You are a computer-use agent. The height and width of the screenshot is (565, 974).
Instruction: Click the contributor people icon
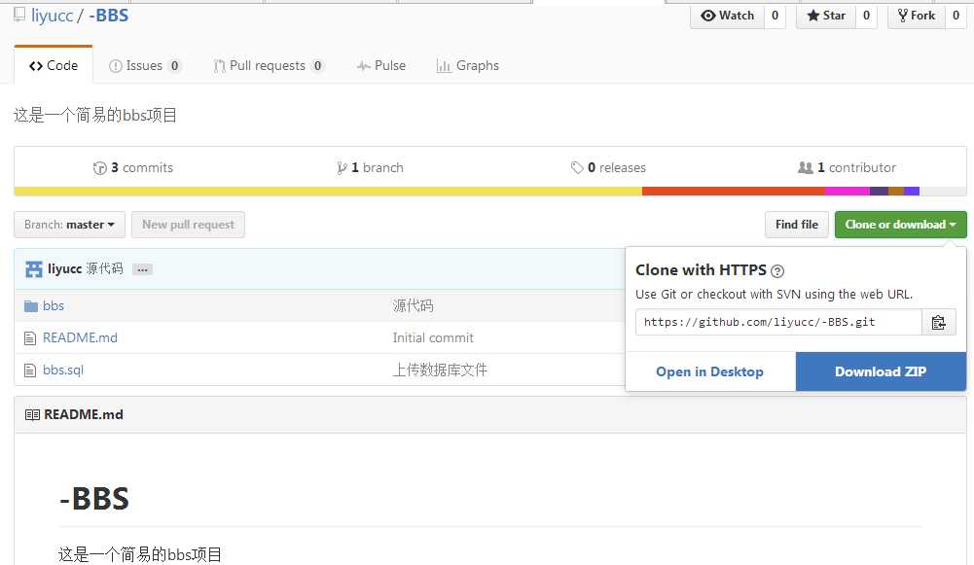coord(805,167)
